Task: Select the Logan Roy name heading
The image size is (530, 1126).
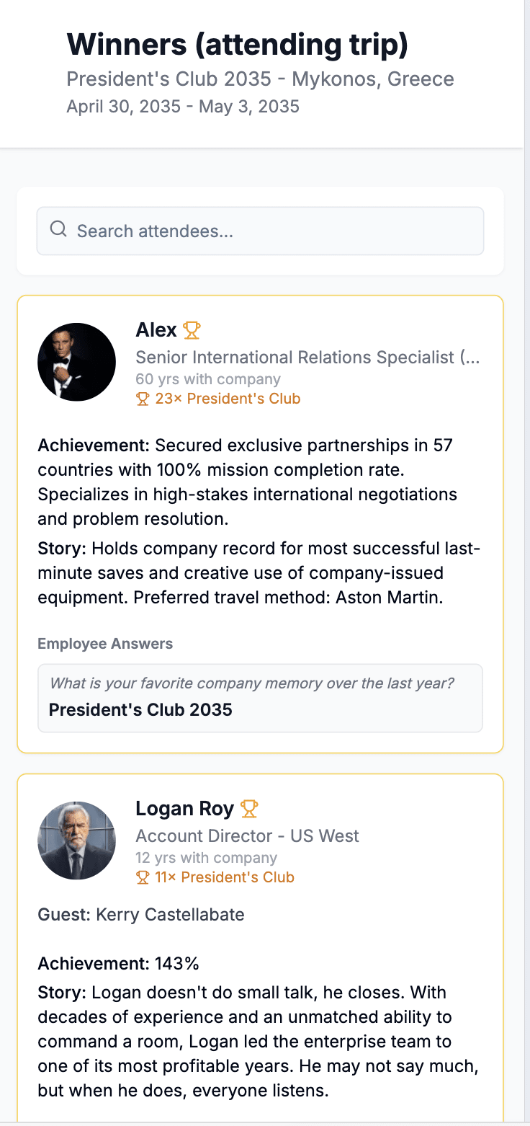Action: point(184,809)
